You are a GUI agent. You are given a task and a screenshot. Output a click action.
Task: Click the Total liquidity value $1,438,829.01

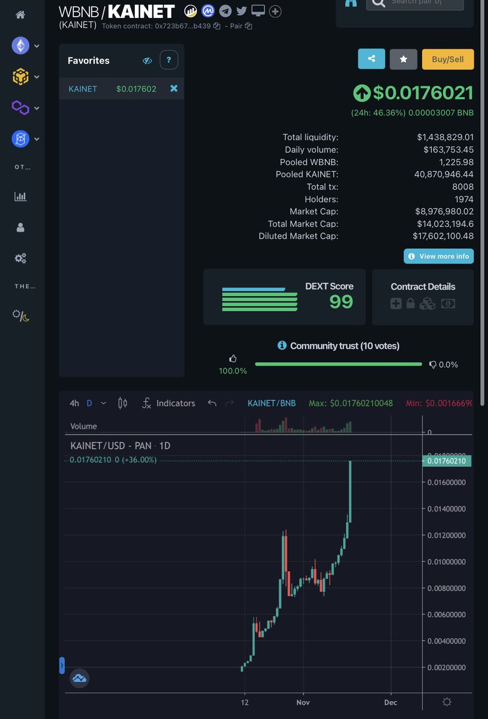[x=445, y=137]
